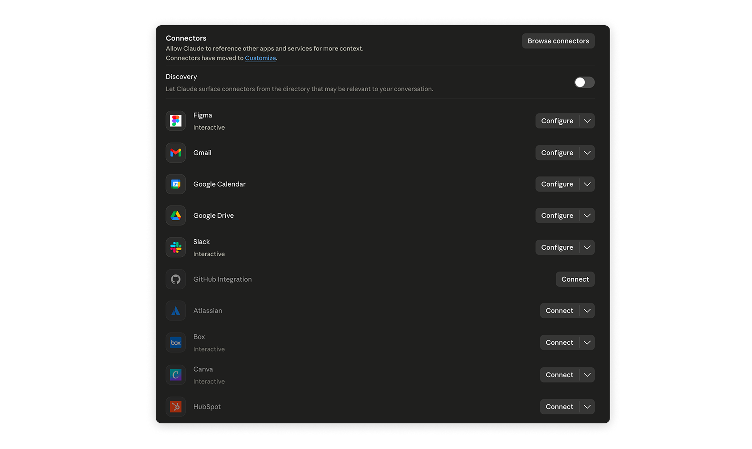
Task: Click the Google Drive triangle icon
Action: pos(176,215)
